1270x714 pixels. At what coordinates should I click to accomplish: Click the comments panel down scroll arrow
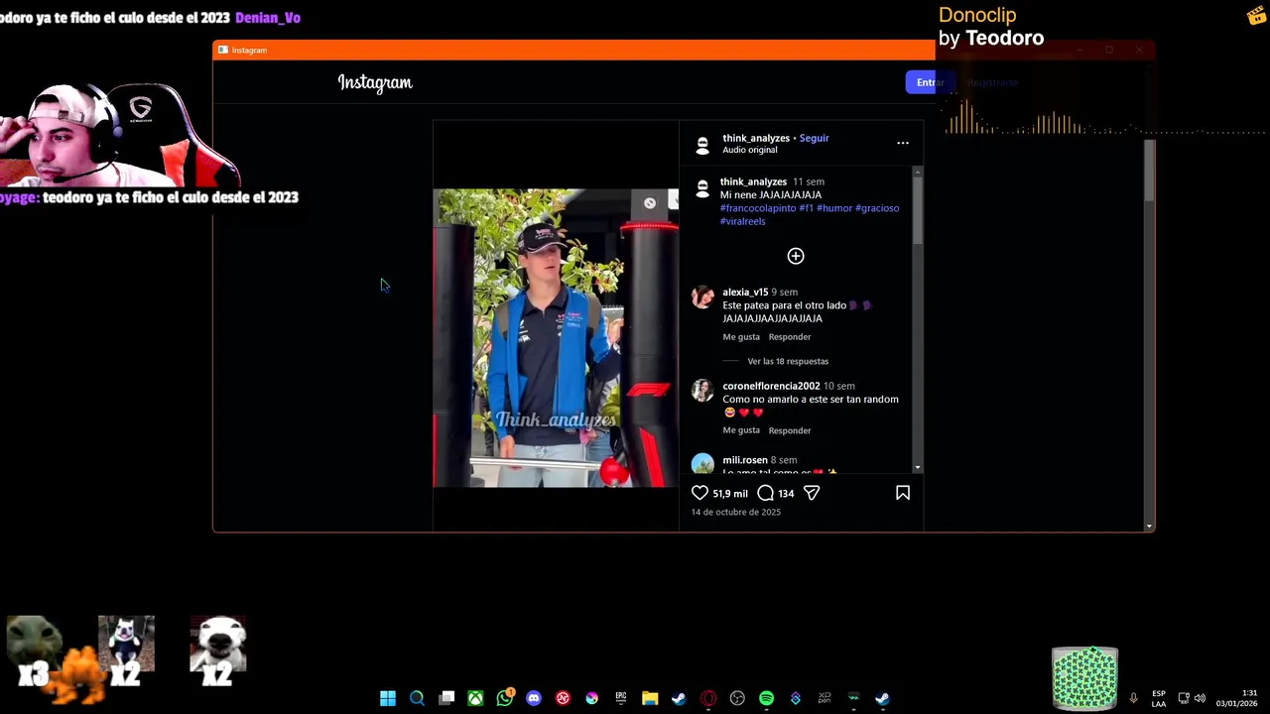coord(918,467)
